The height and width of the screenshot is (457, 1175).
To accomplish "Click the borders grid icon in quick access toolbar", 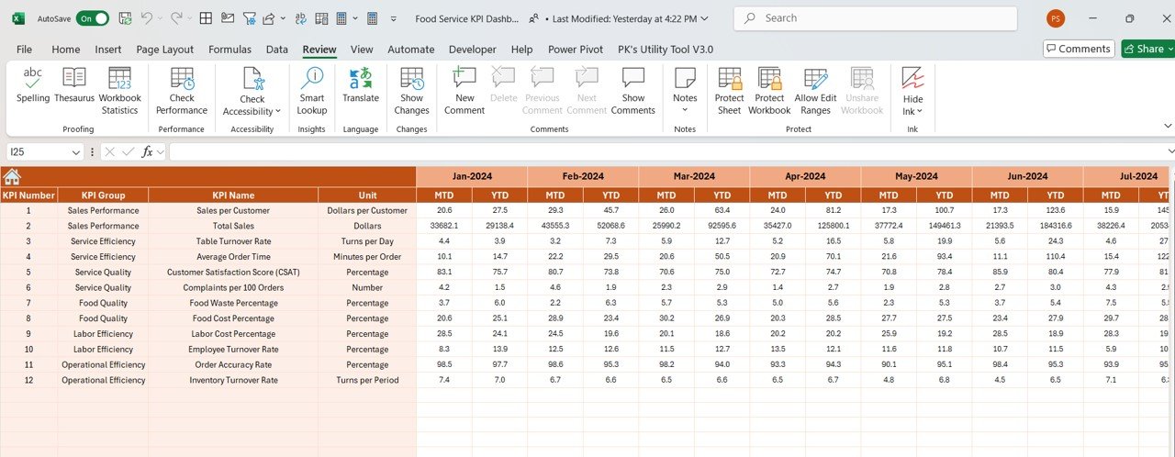I will (207, 18).
